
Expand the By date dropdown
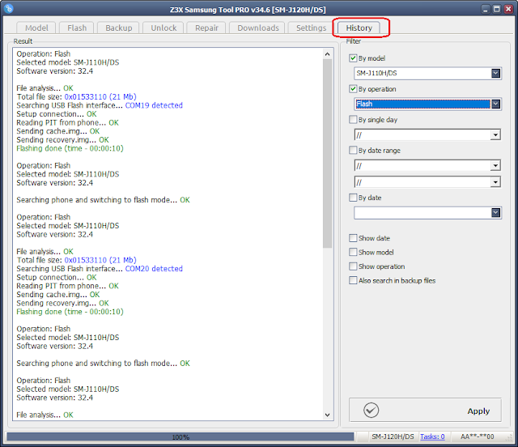(x=495, y=213)
